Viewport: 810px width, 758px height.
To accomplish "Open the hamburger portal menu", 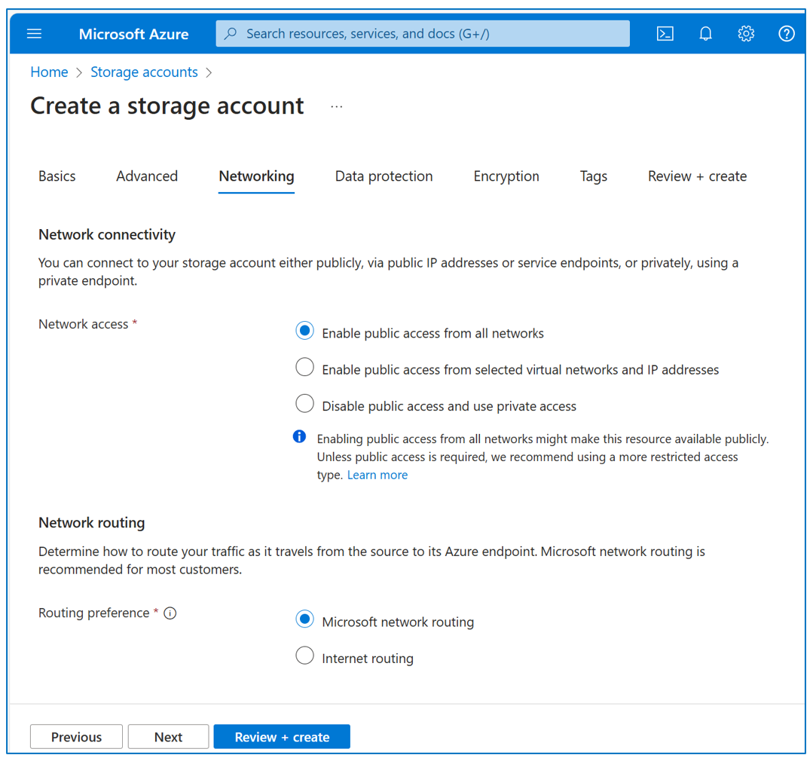I will coord(35,34).
